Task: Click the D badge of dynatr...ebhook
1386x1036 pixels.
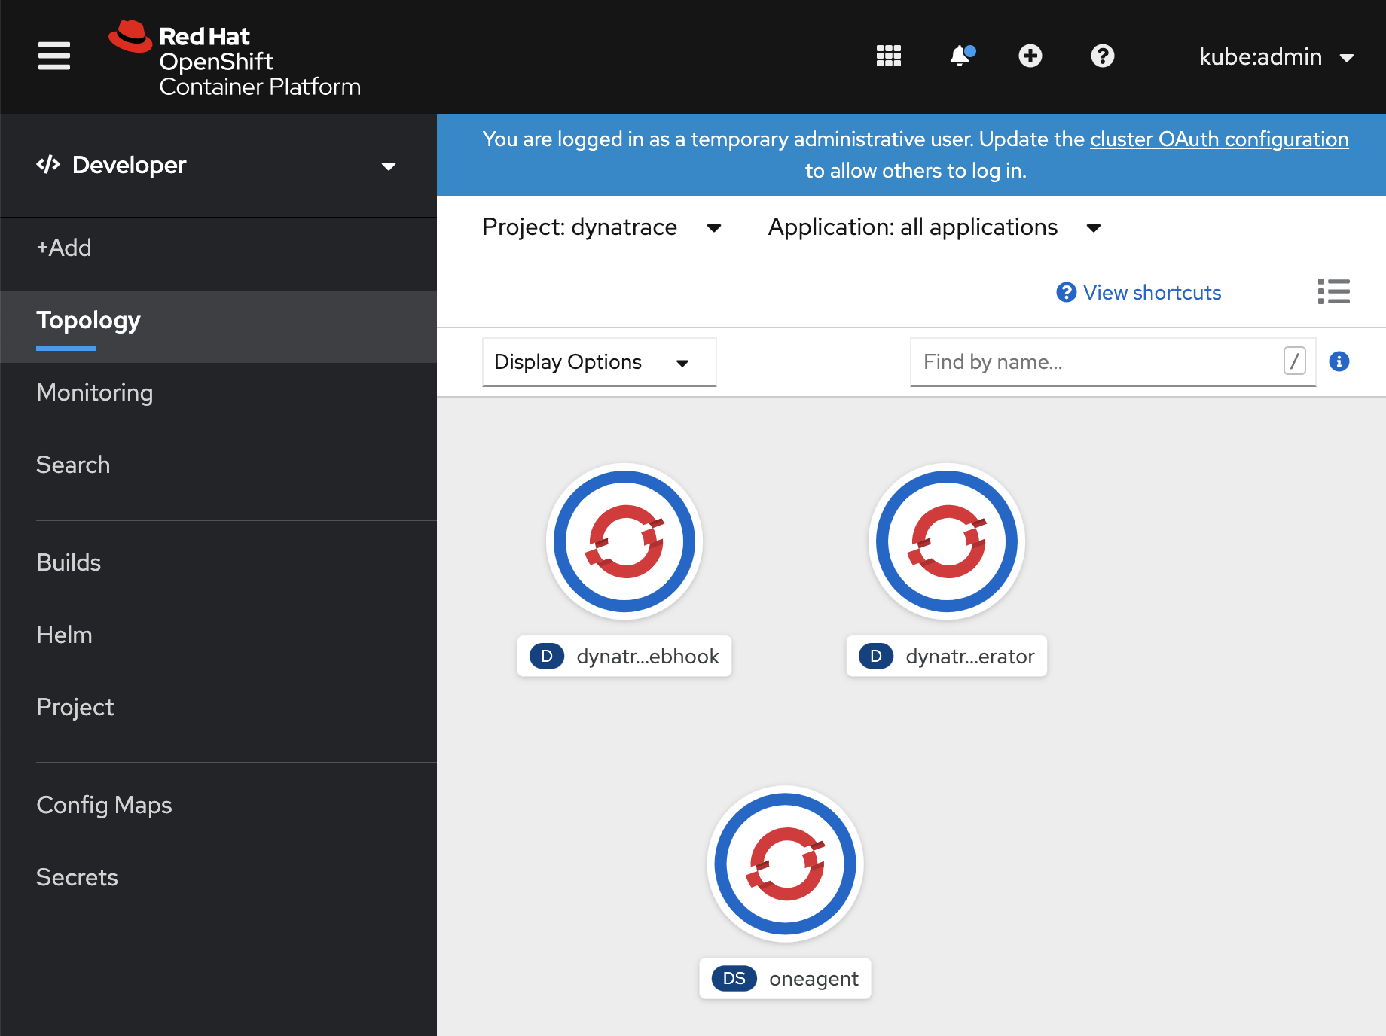Action: click(547, 656)
